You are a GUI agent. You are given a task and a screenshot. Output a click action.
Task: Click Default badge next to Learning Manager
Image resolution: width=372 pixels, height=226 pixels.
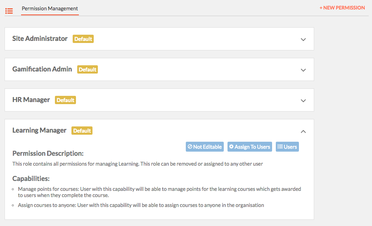tap(82, 131)
